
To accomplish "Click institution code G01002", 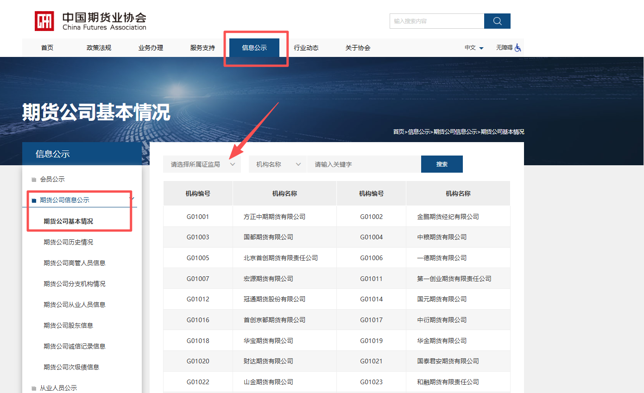I will click(372, 217).
